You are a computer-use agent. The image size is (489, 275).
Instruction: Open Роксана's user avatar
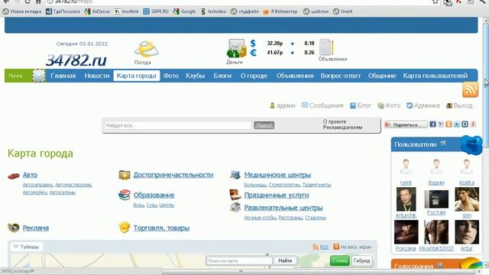406,232
